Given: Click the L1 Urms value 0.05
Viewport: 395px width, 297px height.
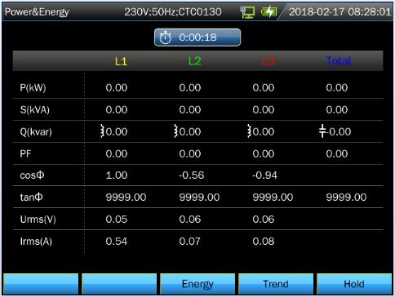Looking at the screenshot, I should coord(117,219).
